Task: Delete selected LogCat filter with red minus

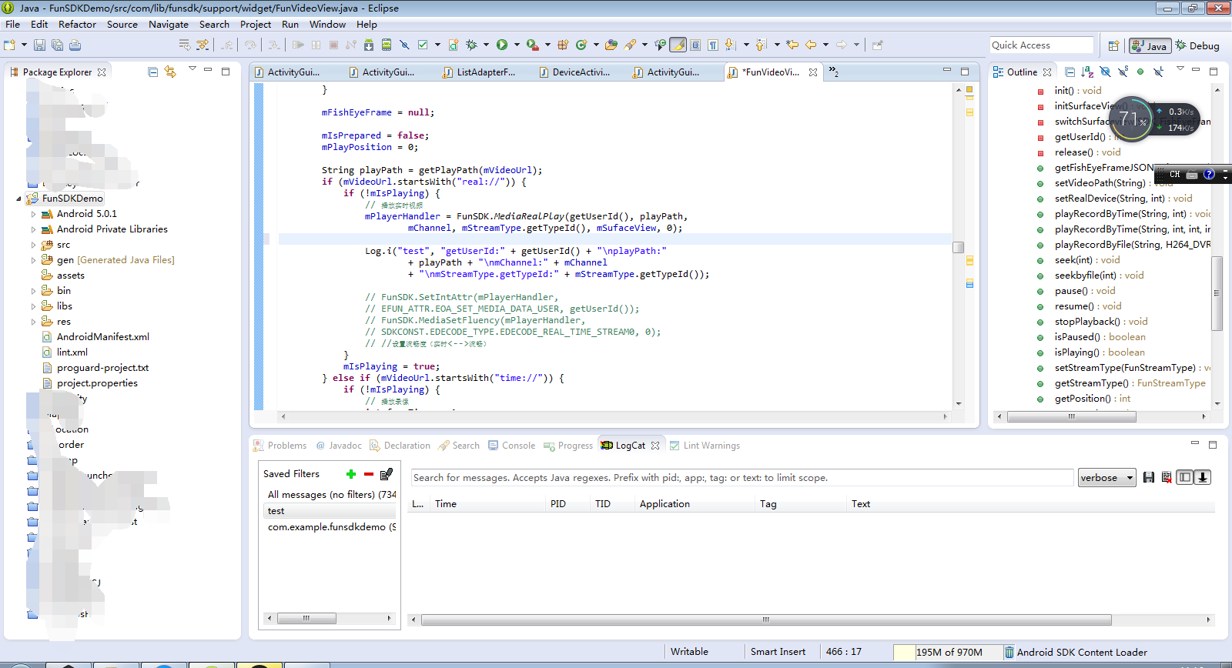Action: coord(369,474)
